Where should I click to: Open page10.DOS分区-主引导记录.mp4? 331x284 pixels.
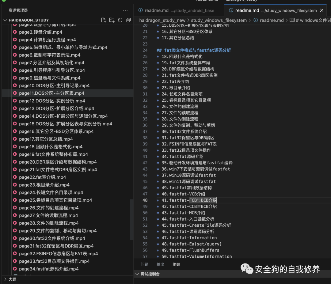(x=54, y=85)
